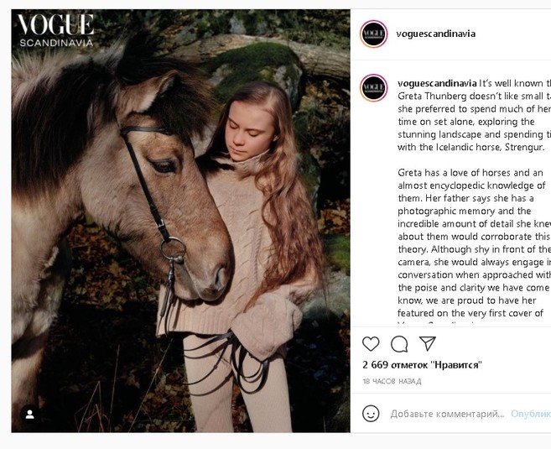Click the VOGUE Scandinavia logo on the photo
Image resolution: width=551 pixels, height=449 pixels.
pyautogui.click(x=55, y=30)
